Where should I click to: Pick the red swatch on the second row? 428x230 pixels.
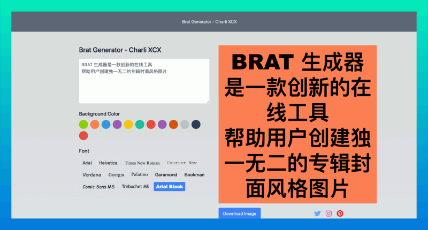(x=83, y=136)
